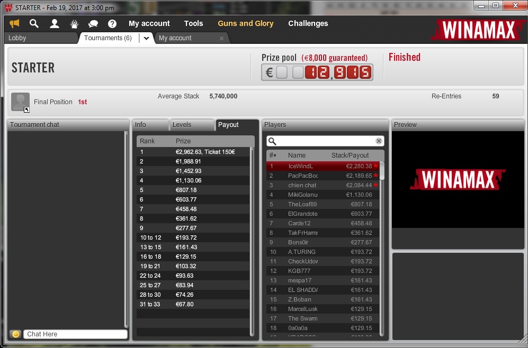Select player row A.TURING
Screen dimensions: 528x348
323,252
